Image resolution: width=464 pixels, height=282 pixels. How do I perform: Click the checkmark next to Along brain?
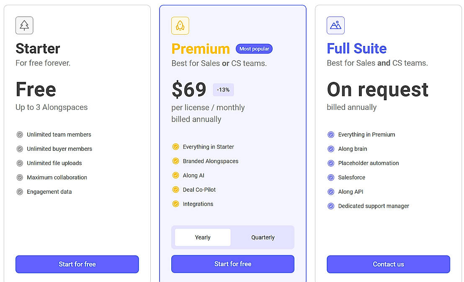pyautogui.click(x=331, y=149)
